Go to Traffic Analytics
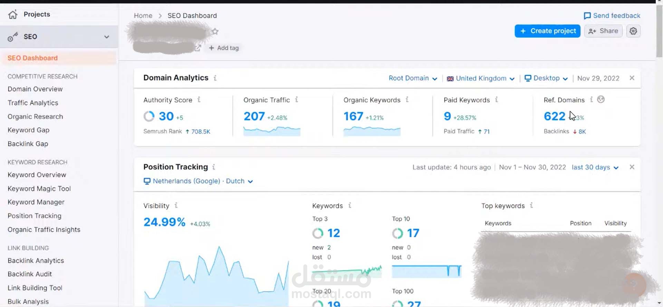This screenshot has width=663, height=307. [33, 103]
